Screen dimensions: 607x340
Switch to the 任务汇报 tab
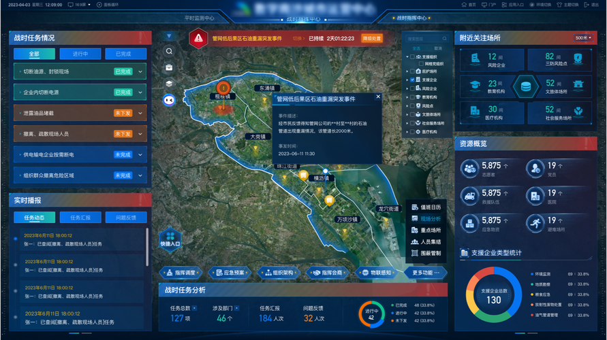pyautogui.click(x=75, y=218)
